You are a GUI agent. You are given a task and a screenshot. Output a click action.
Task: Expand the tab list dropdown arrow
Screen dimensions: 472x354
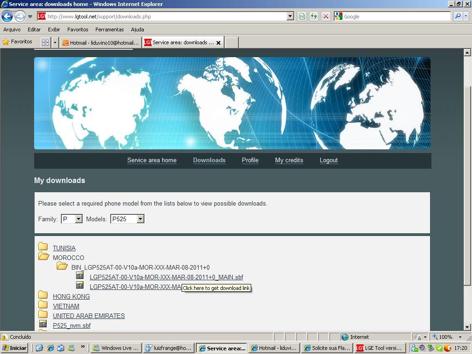click(55, 42)
